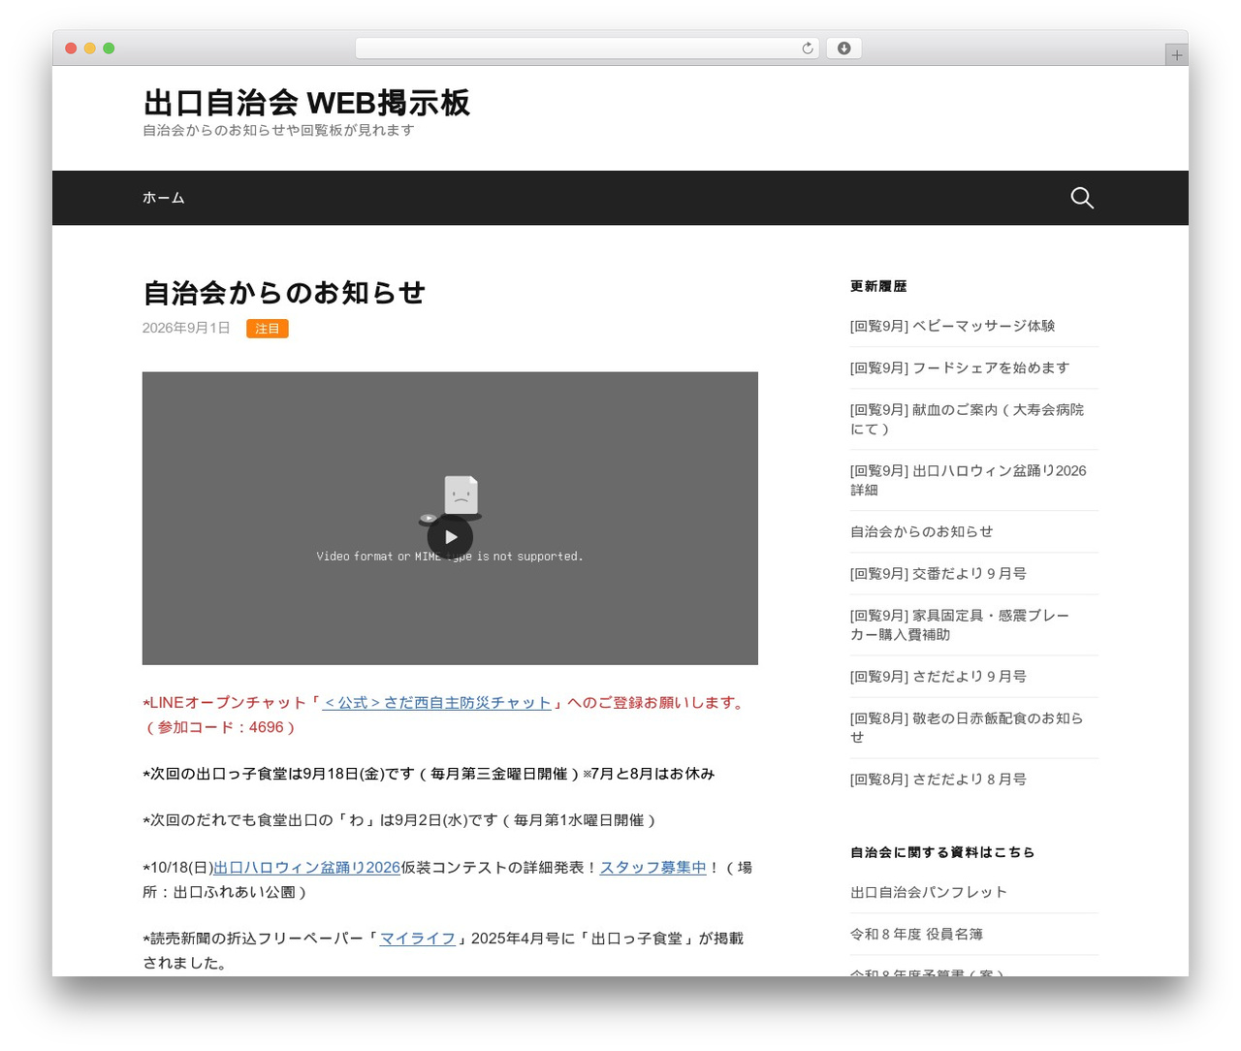Select ホーム in the navigation menu
This screenshot has height=1051, width=1241.
click(163, 198)
